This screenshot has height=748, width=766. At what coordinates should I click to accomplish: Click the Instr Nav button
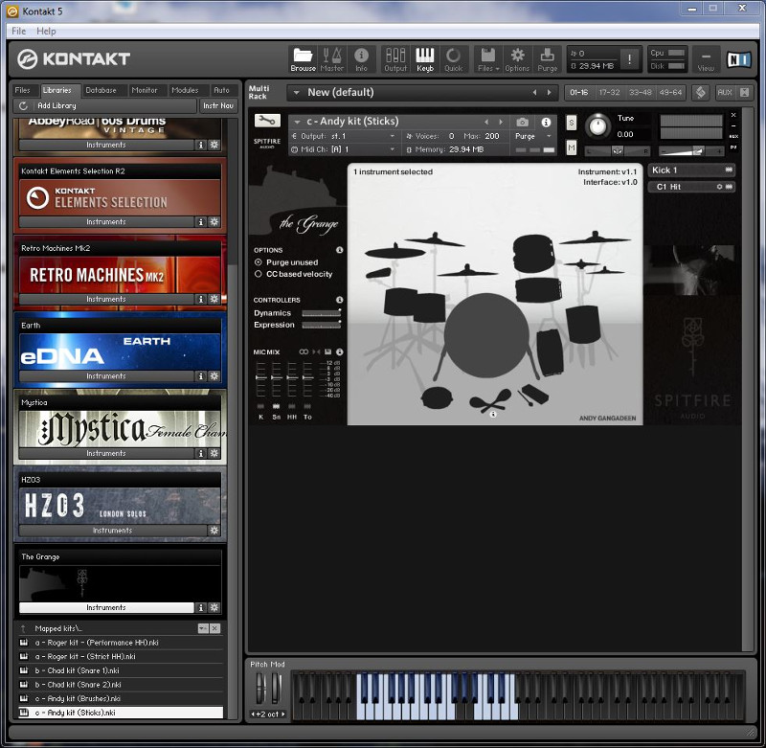(218, 105)
